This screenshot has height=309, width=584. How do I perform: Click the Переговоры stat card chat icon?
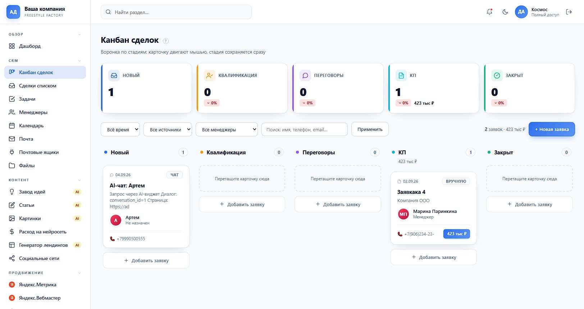(x=305, y=76)
